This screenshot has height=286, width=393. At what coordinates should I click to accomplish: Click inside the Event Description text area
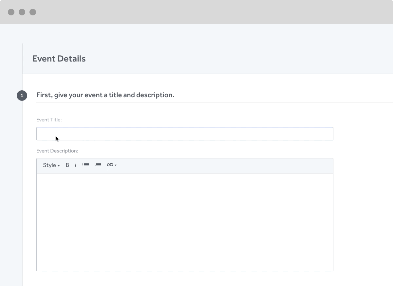[x=184, y=222]
